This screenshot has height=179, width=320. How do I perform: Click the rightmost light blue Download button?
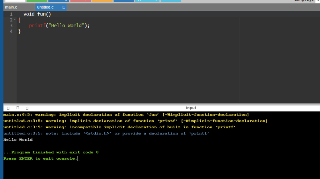coord(171,1)
